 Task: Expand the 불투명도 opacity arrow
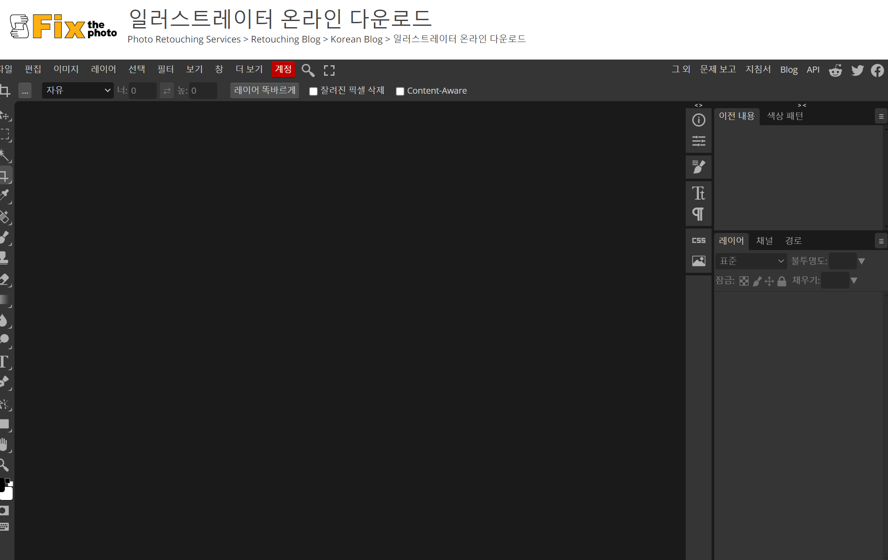861,261
